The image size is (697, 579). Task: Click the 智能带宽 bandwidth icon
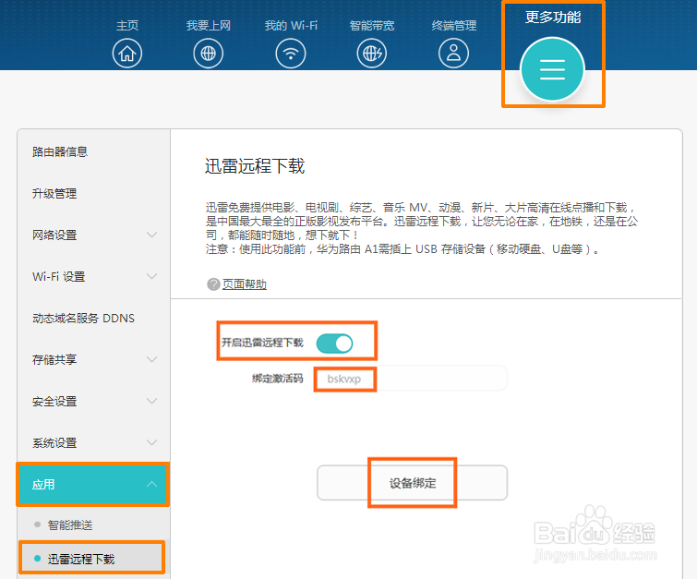(372, 54)
